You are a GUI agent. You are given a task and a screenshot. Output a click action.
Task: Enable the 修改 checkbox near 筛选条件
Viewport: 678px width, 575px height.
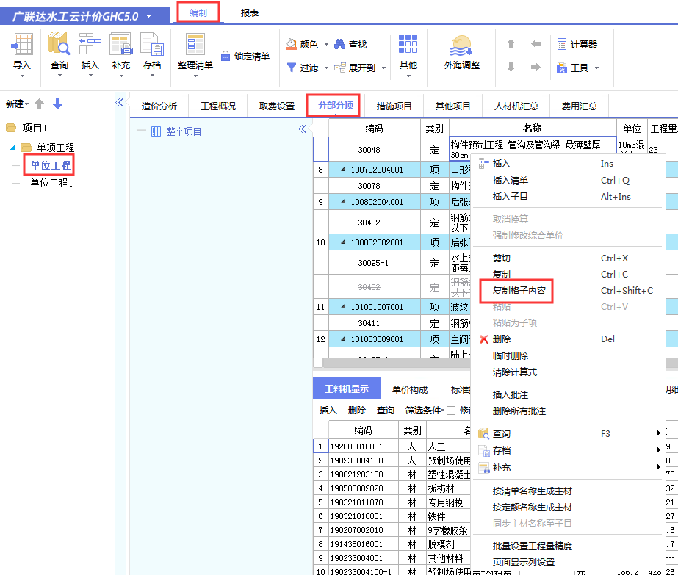pyautogui.click(x=453, y=410)
